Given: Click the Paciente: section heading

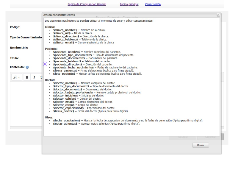Looking at the screenshot, I should click(x=51, y=49).
